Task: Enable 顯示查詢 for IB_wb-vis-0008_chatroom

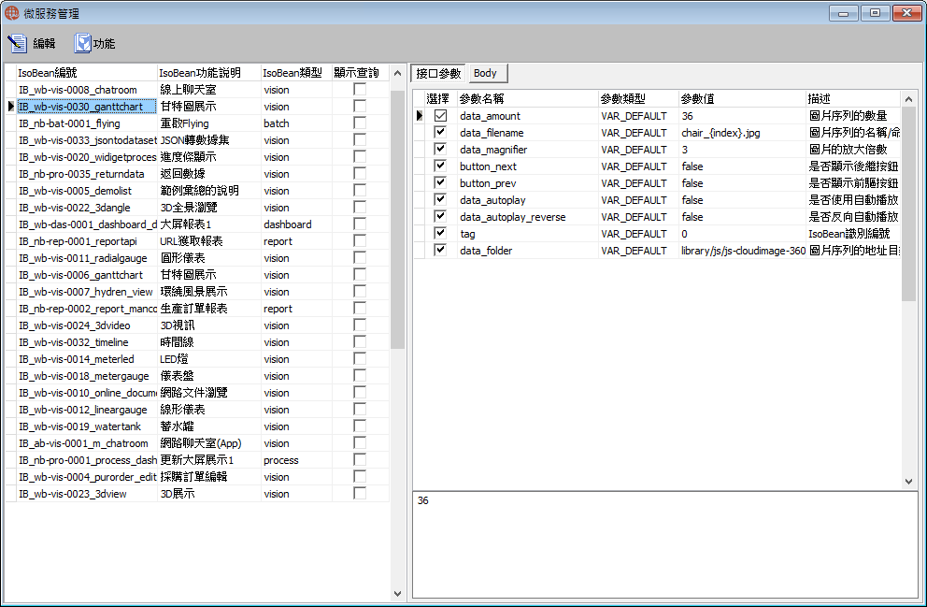Action: pos(360,90)
